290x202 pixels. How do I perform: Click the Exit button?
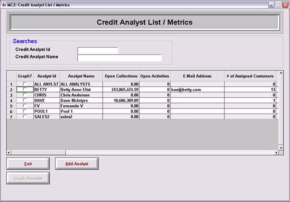(28, 163)
